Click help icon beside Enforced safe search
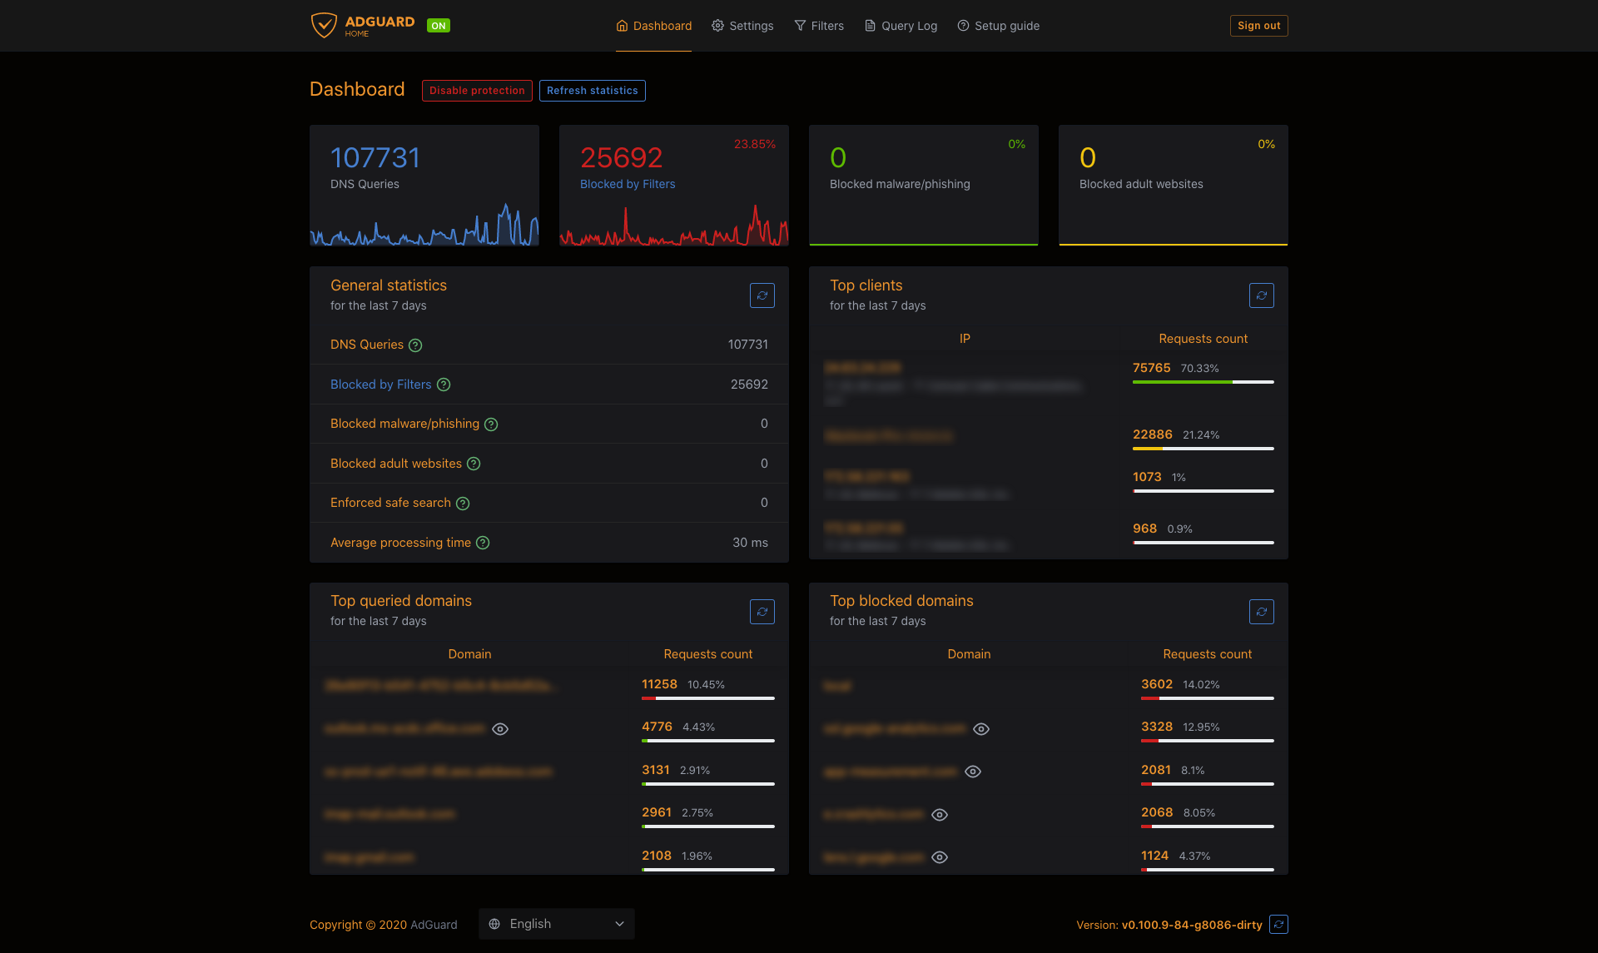The image size is (1598, 953). click(463, 504)
